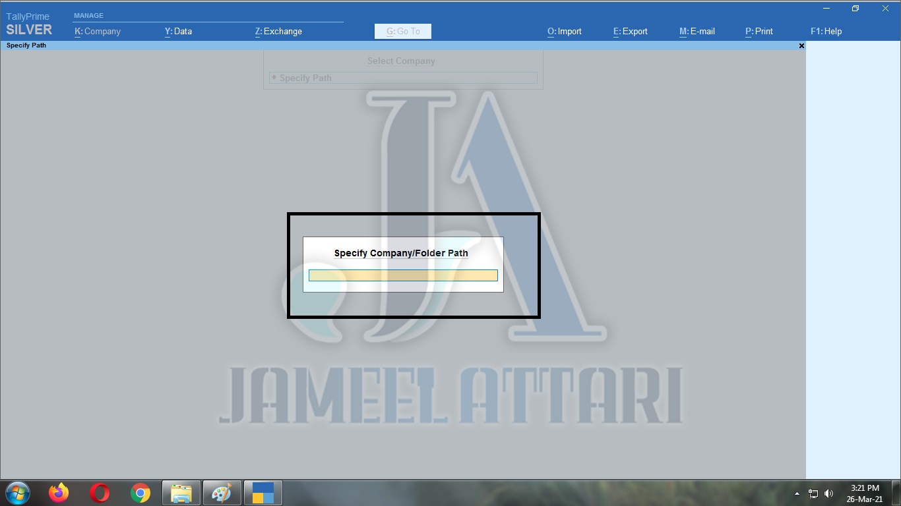Open F1: Help

(x=826, y=31)
